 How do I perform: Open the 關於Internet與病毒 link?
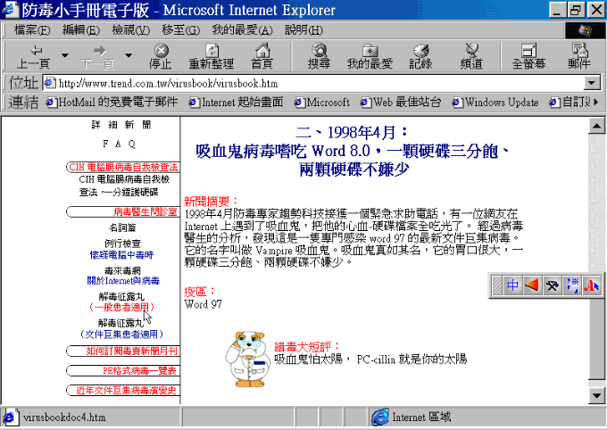[123, 281]
